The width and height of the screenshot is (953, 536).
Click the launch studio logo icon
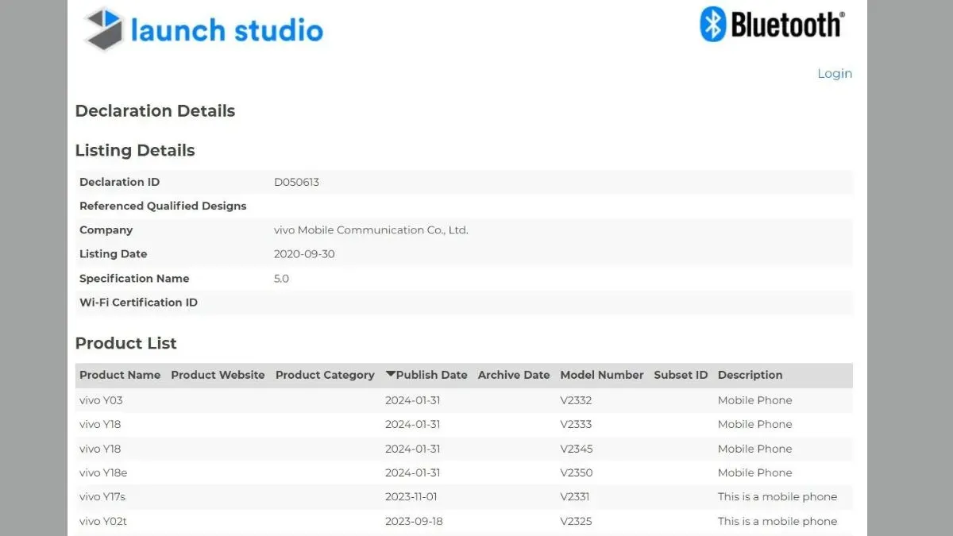(x=103, y=29)
